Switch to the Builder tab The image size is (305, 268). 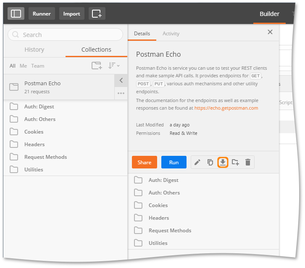269,14
